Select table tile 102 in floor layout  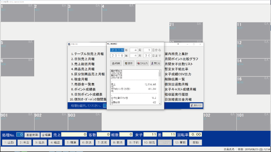pos(220,122)
